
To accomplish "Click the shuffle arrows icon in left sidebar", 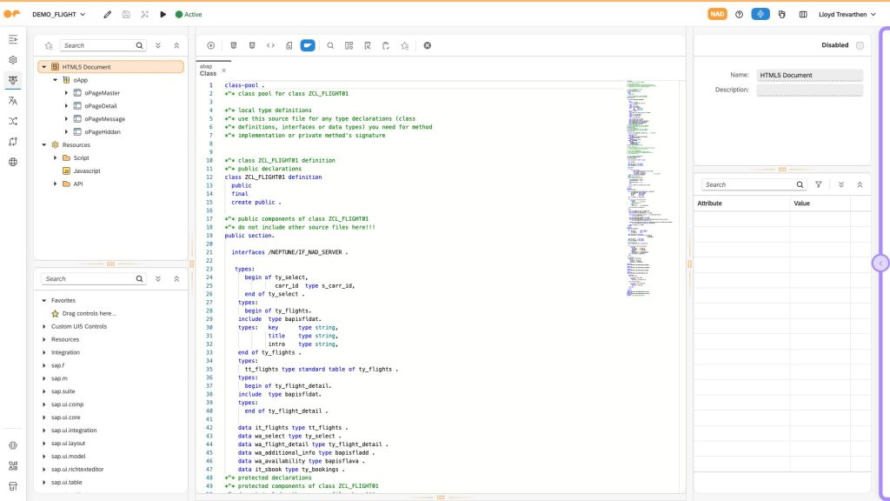I will coord(13,121).
